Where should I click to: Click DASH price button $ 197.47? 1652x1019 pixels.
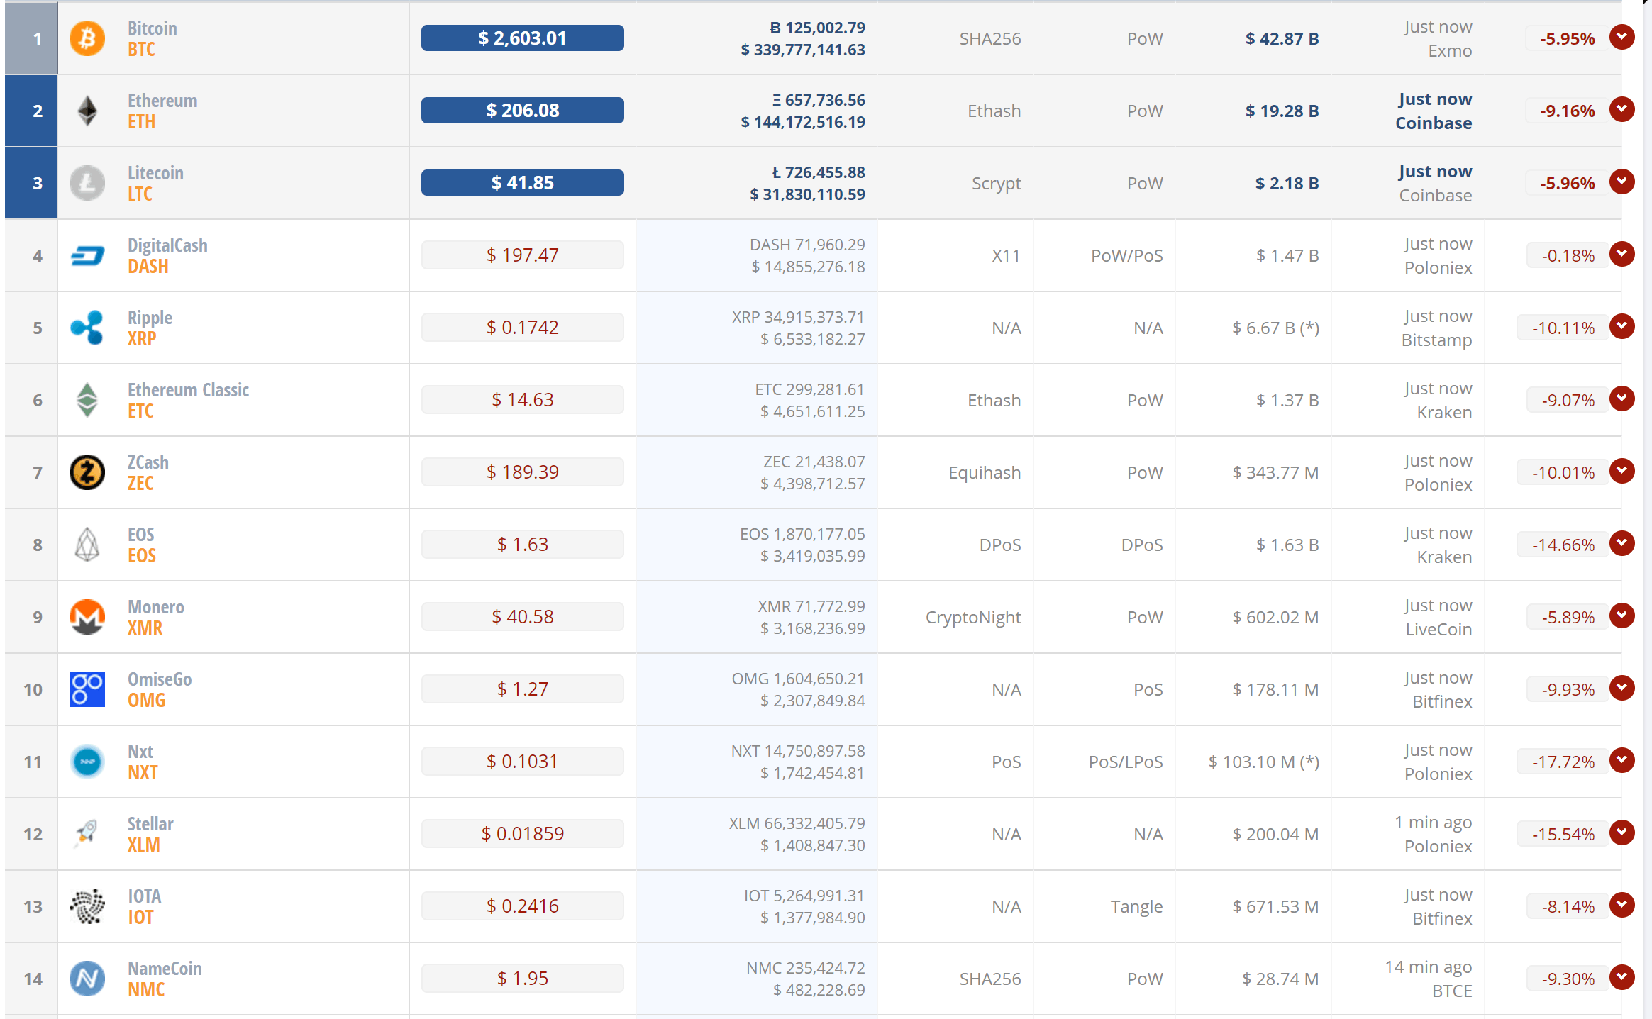(523, 255)
